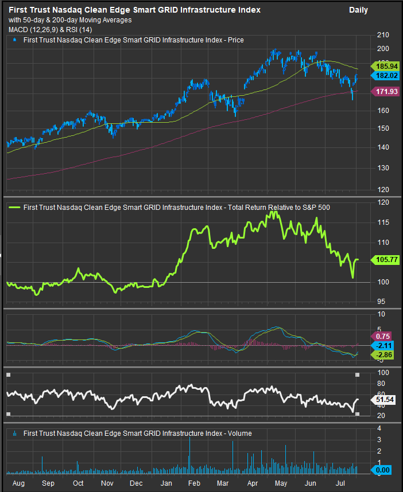
Task: Click the 185.94 50-day average value tag
Action: click(x=385, y=66)
